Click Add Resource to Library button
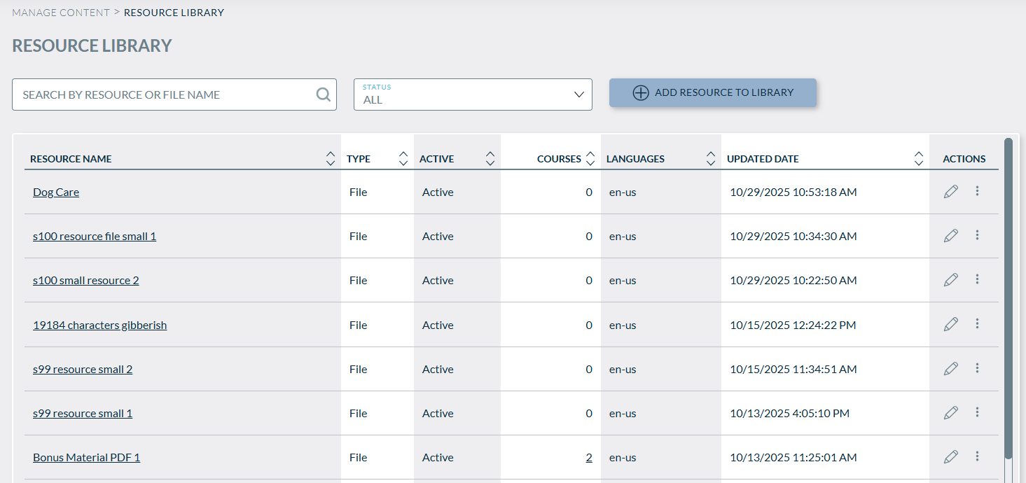 712,92
